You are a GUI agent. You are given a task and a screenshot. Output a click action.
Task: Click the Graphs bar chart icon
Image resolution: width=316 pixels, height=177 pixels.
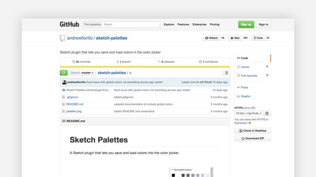238,96
